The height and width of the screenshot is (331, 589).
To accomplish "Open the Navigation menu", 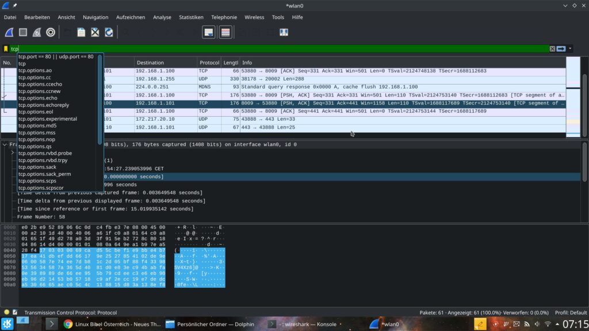I will (x=95, y=17).
